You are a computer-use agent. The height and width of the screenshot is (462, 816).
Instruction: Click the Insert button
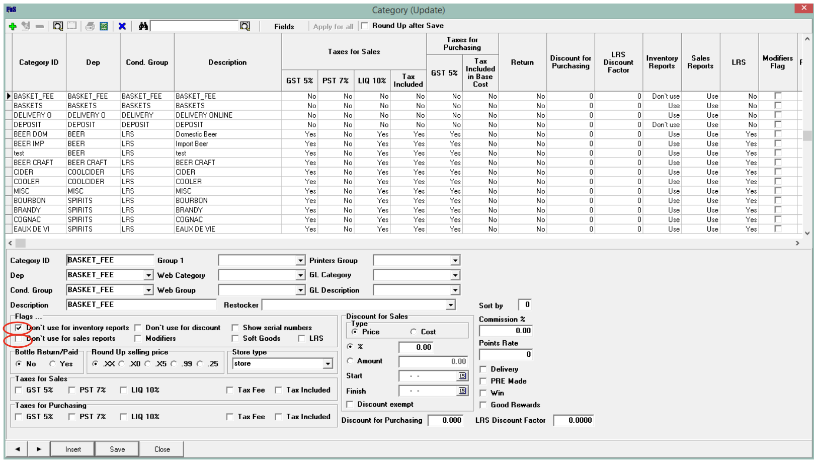click(72, 449)
